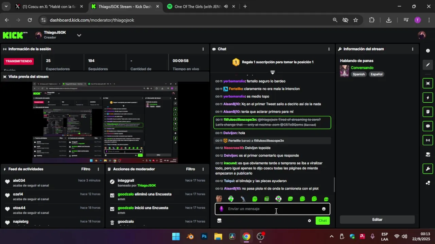435x244 pixels.
Task: Click the bookmark star icon in address bar
Action: tap(355, 20)
